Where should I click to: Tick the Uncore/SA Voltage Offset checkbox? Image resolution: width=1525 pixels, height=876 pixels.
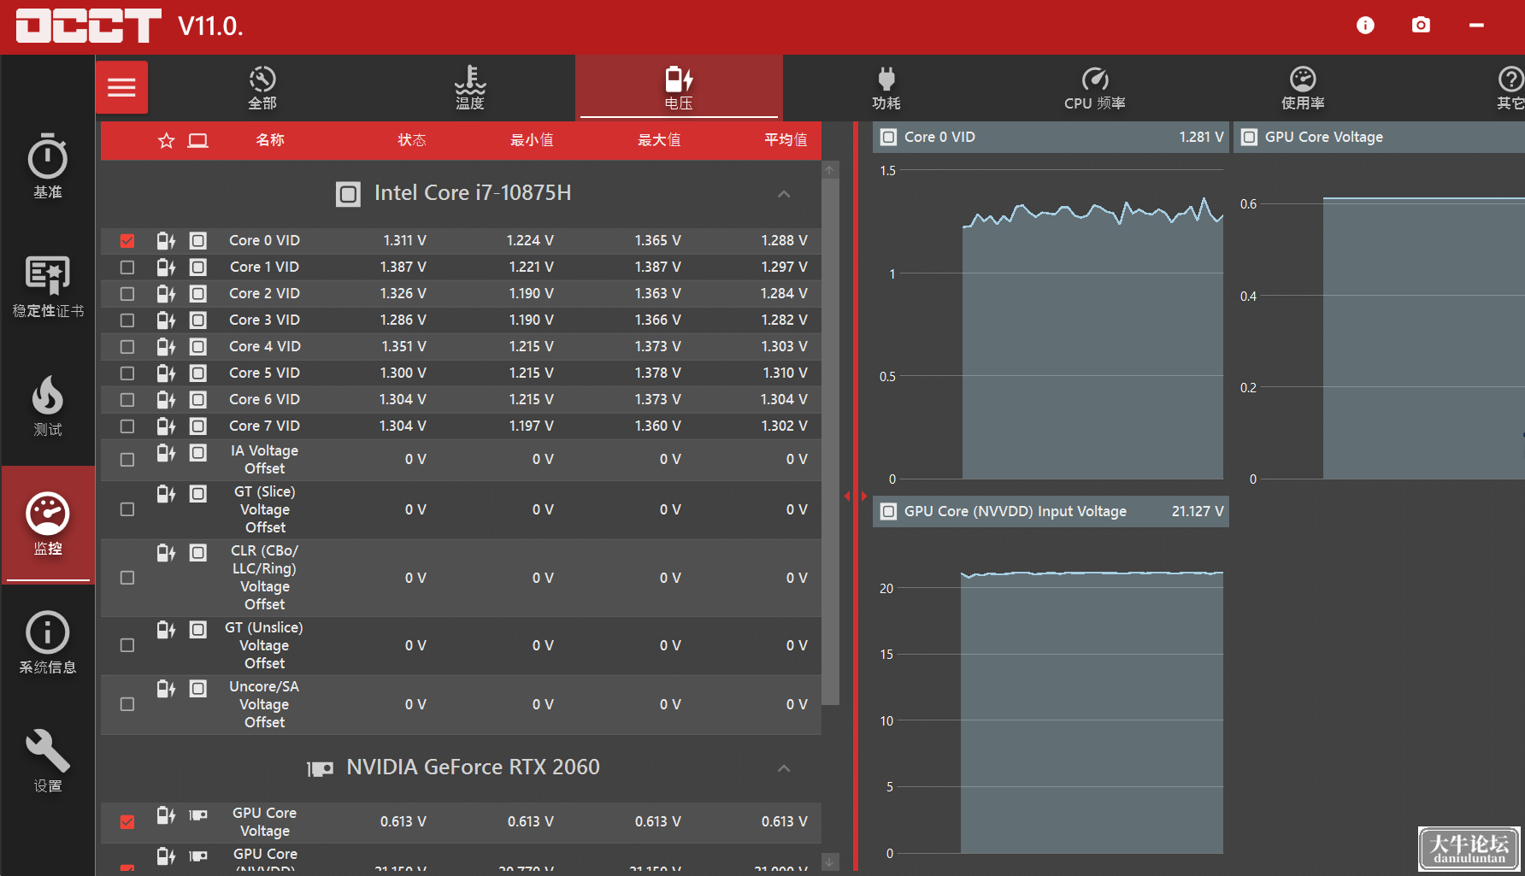[x=127, y=704]
